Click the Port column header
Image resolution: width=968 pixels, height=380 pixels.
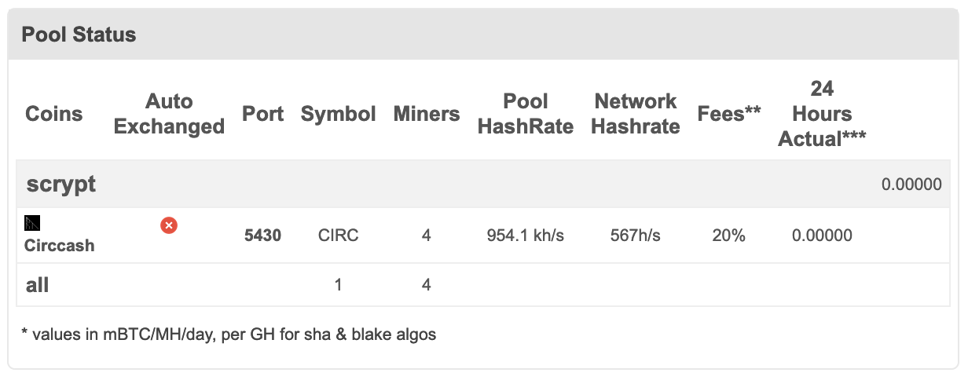coord(263,114)
